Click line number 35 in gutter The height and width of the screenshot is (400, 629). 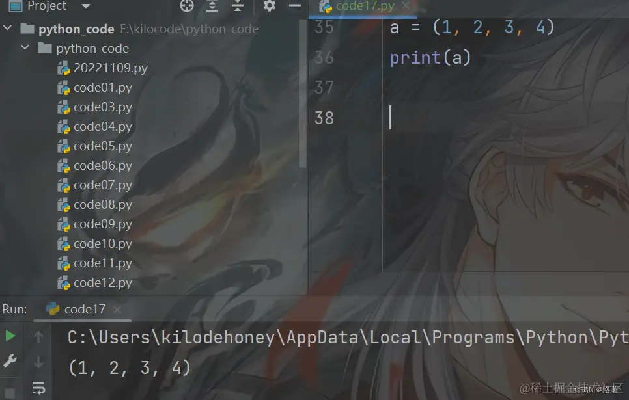324,27
